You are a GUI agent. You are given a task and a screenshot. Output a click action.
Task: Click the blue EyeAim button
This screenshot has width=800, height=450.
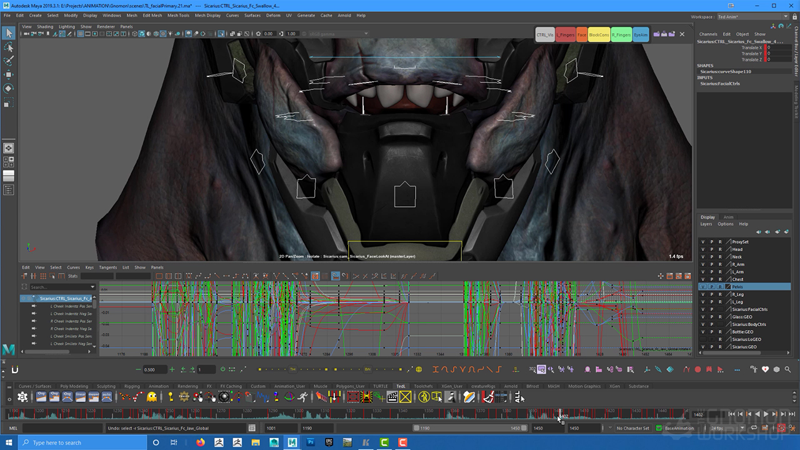[641, 35]
